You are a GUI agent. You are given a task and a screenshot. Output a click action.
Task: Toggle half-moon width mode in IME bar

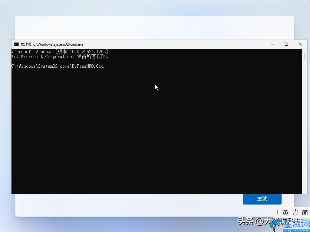(295, 212)
